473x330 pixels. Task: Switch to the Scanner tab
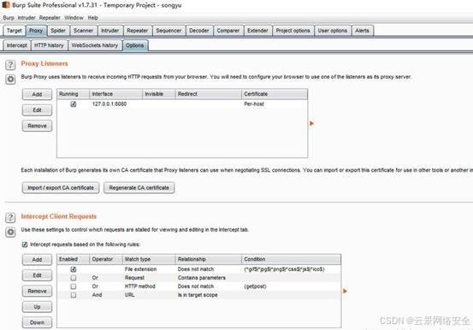(83, 31)
